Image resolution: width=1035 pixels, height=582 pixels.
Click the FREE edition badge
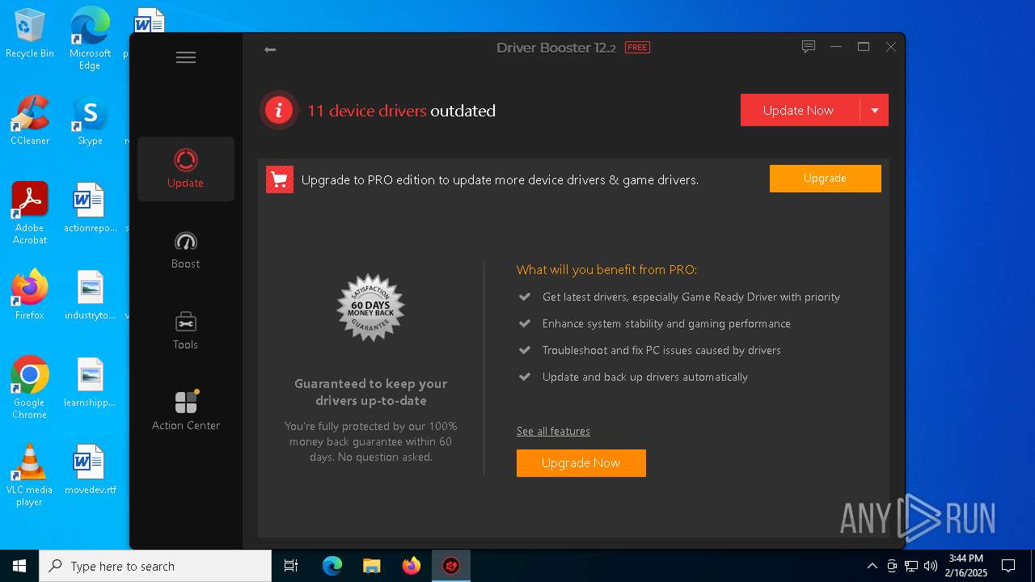[637, 48]
